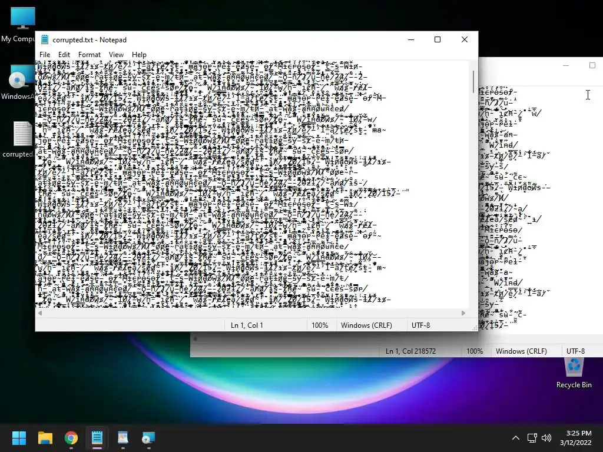
Task: Open volume control tray icon
Action: tap(546, 438)
